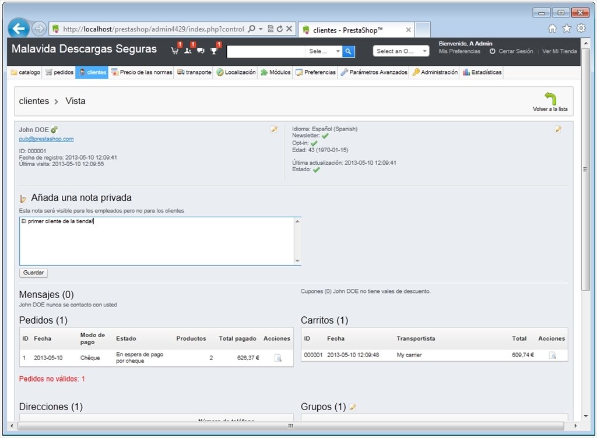Open the pub@prestashop.com email link

click(x=47, y=139)
